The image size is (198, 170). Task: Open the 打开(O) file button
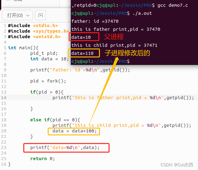tap(17, 15)
